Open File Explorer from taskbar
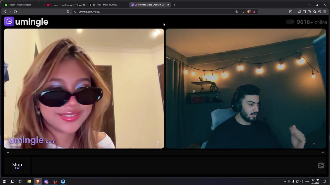 (29, 182)
